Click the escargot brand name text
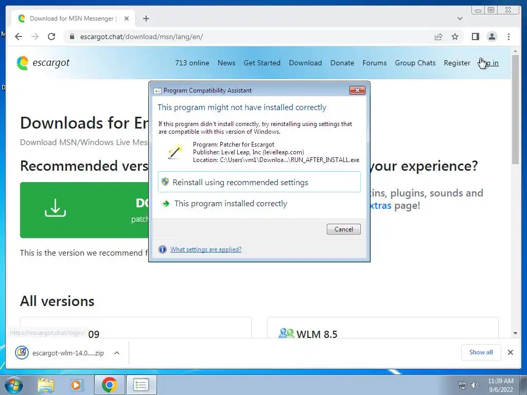This screenshot has height=395, width=527. (51, 63)
